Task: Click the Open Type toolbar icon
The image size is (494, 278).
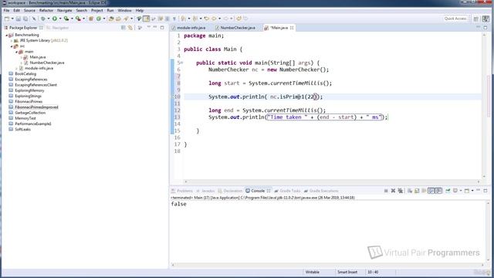Action: pyautogui.click(x=111, y=19)
